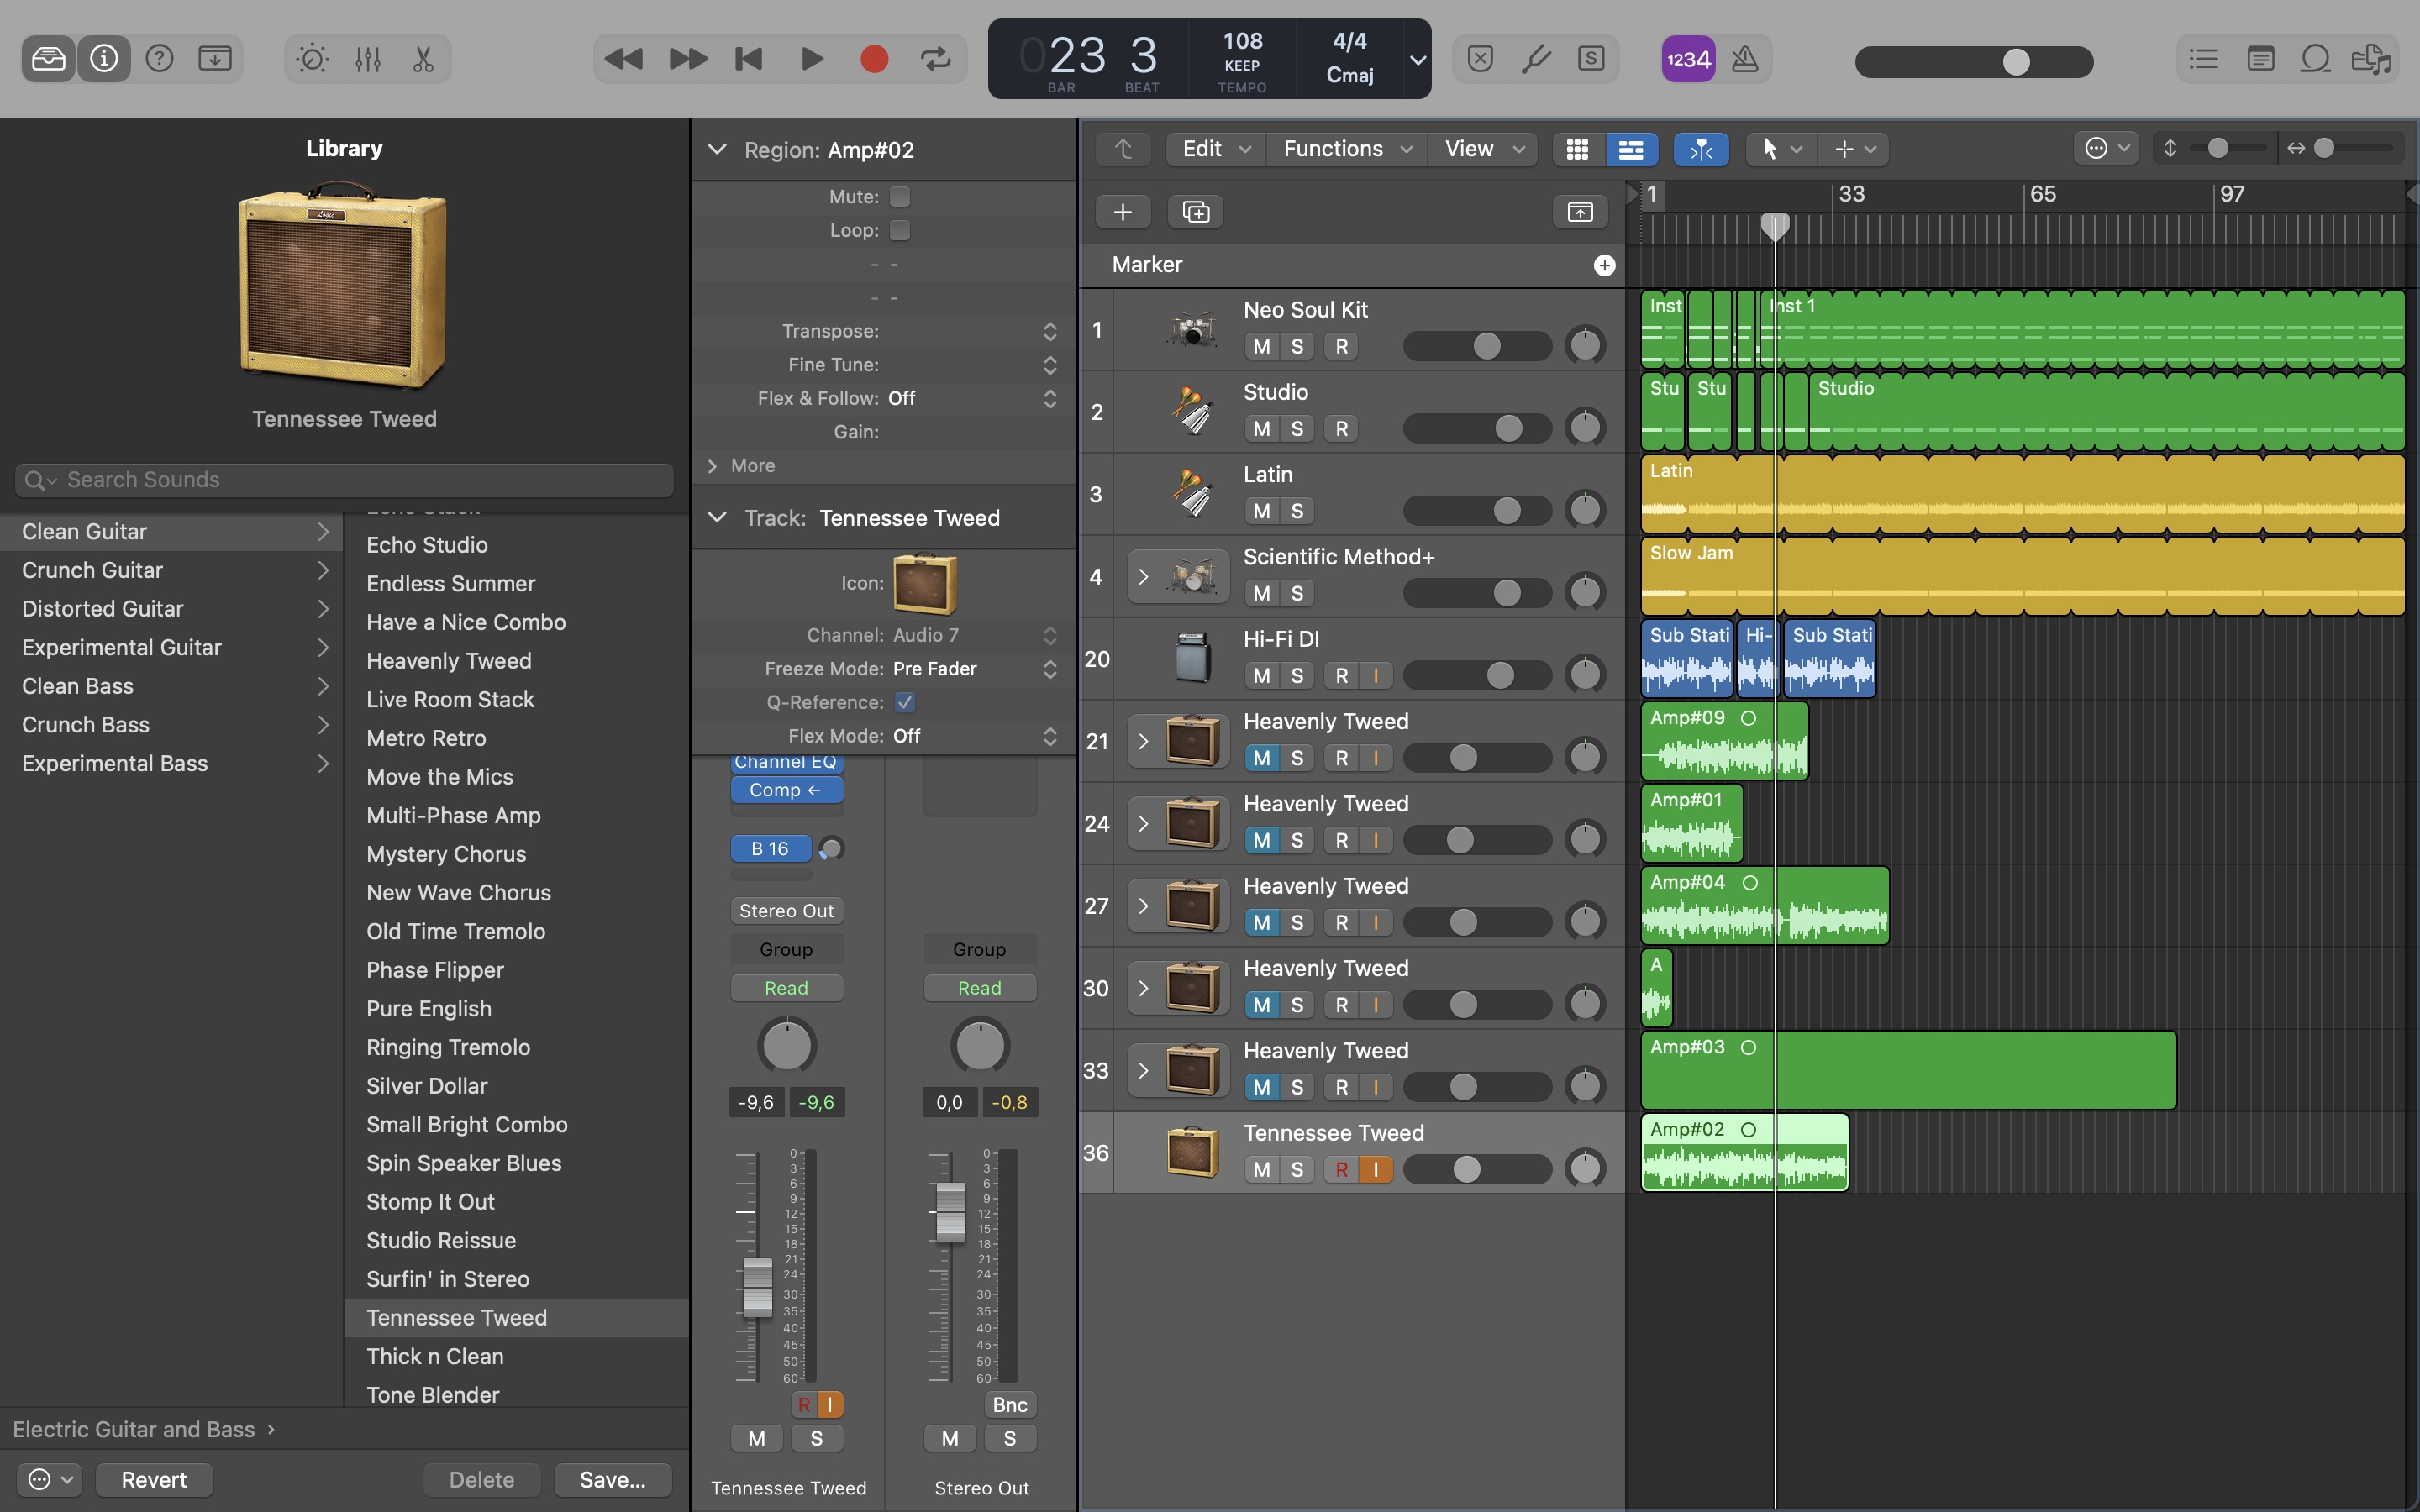Click the Duplicate Track icon
The width and height of the screenshot is (2420, 1512).
pyautogui.click(x=1196, y=212)
